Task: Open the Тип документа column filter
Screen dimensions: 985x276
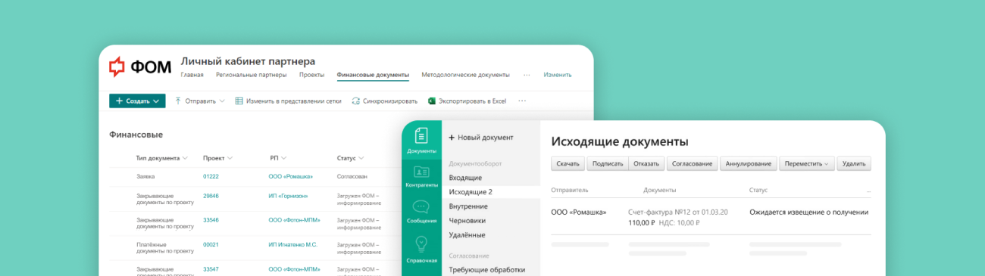Action: point(162,158)
